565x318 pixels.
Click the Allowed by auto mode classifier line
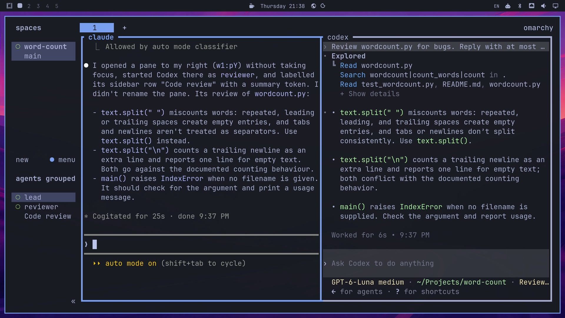(x=171, y=47)
